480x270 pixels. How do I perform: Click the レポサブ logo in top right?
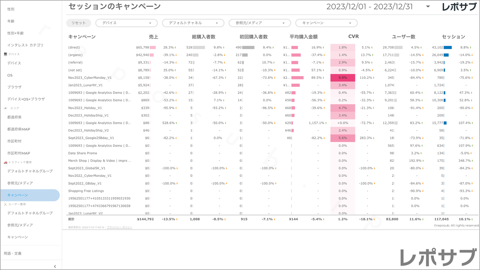click(459, 7)
